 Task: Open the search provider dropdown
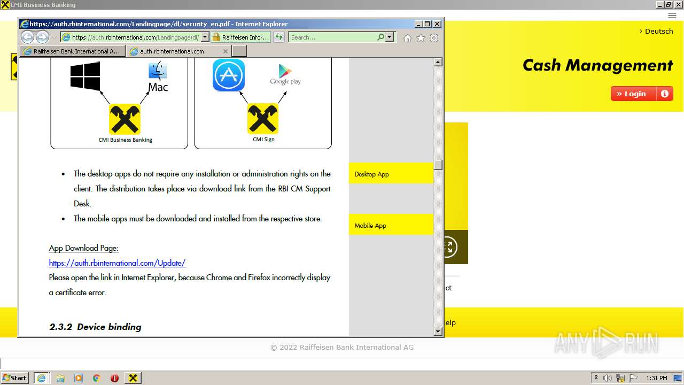[390, 37]
